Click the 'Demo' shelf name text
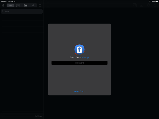Image resolution: width=159 pixels, height=119 pixels. point(79,57)
